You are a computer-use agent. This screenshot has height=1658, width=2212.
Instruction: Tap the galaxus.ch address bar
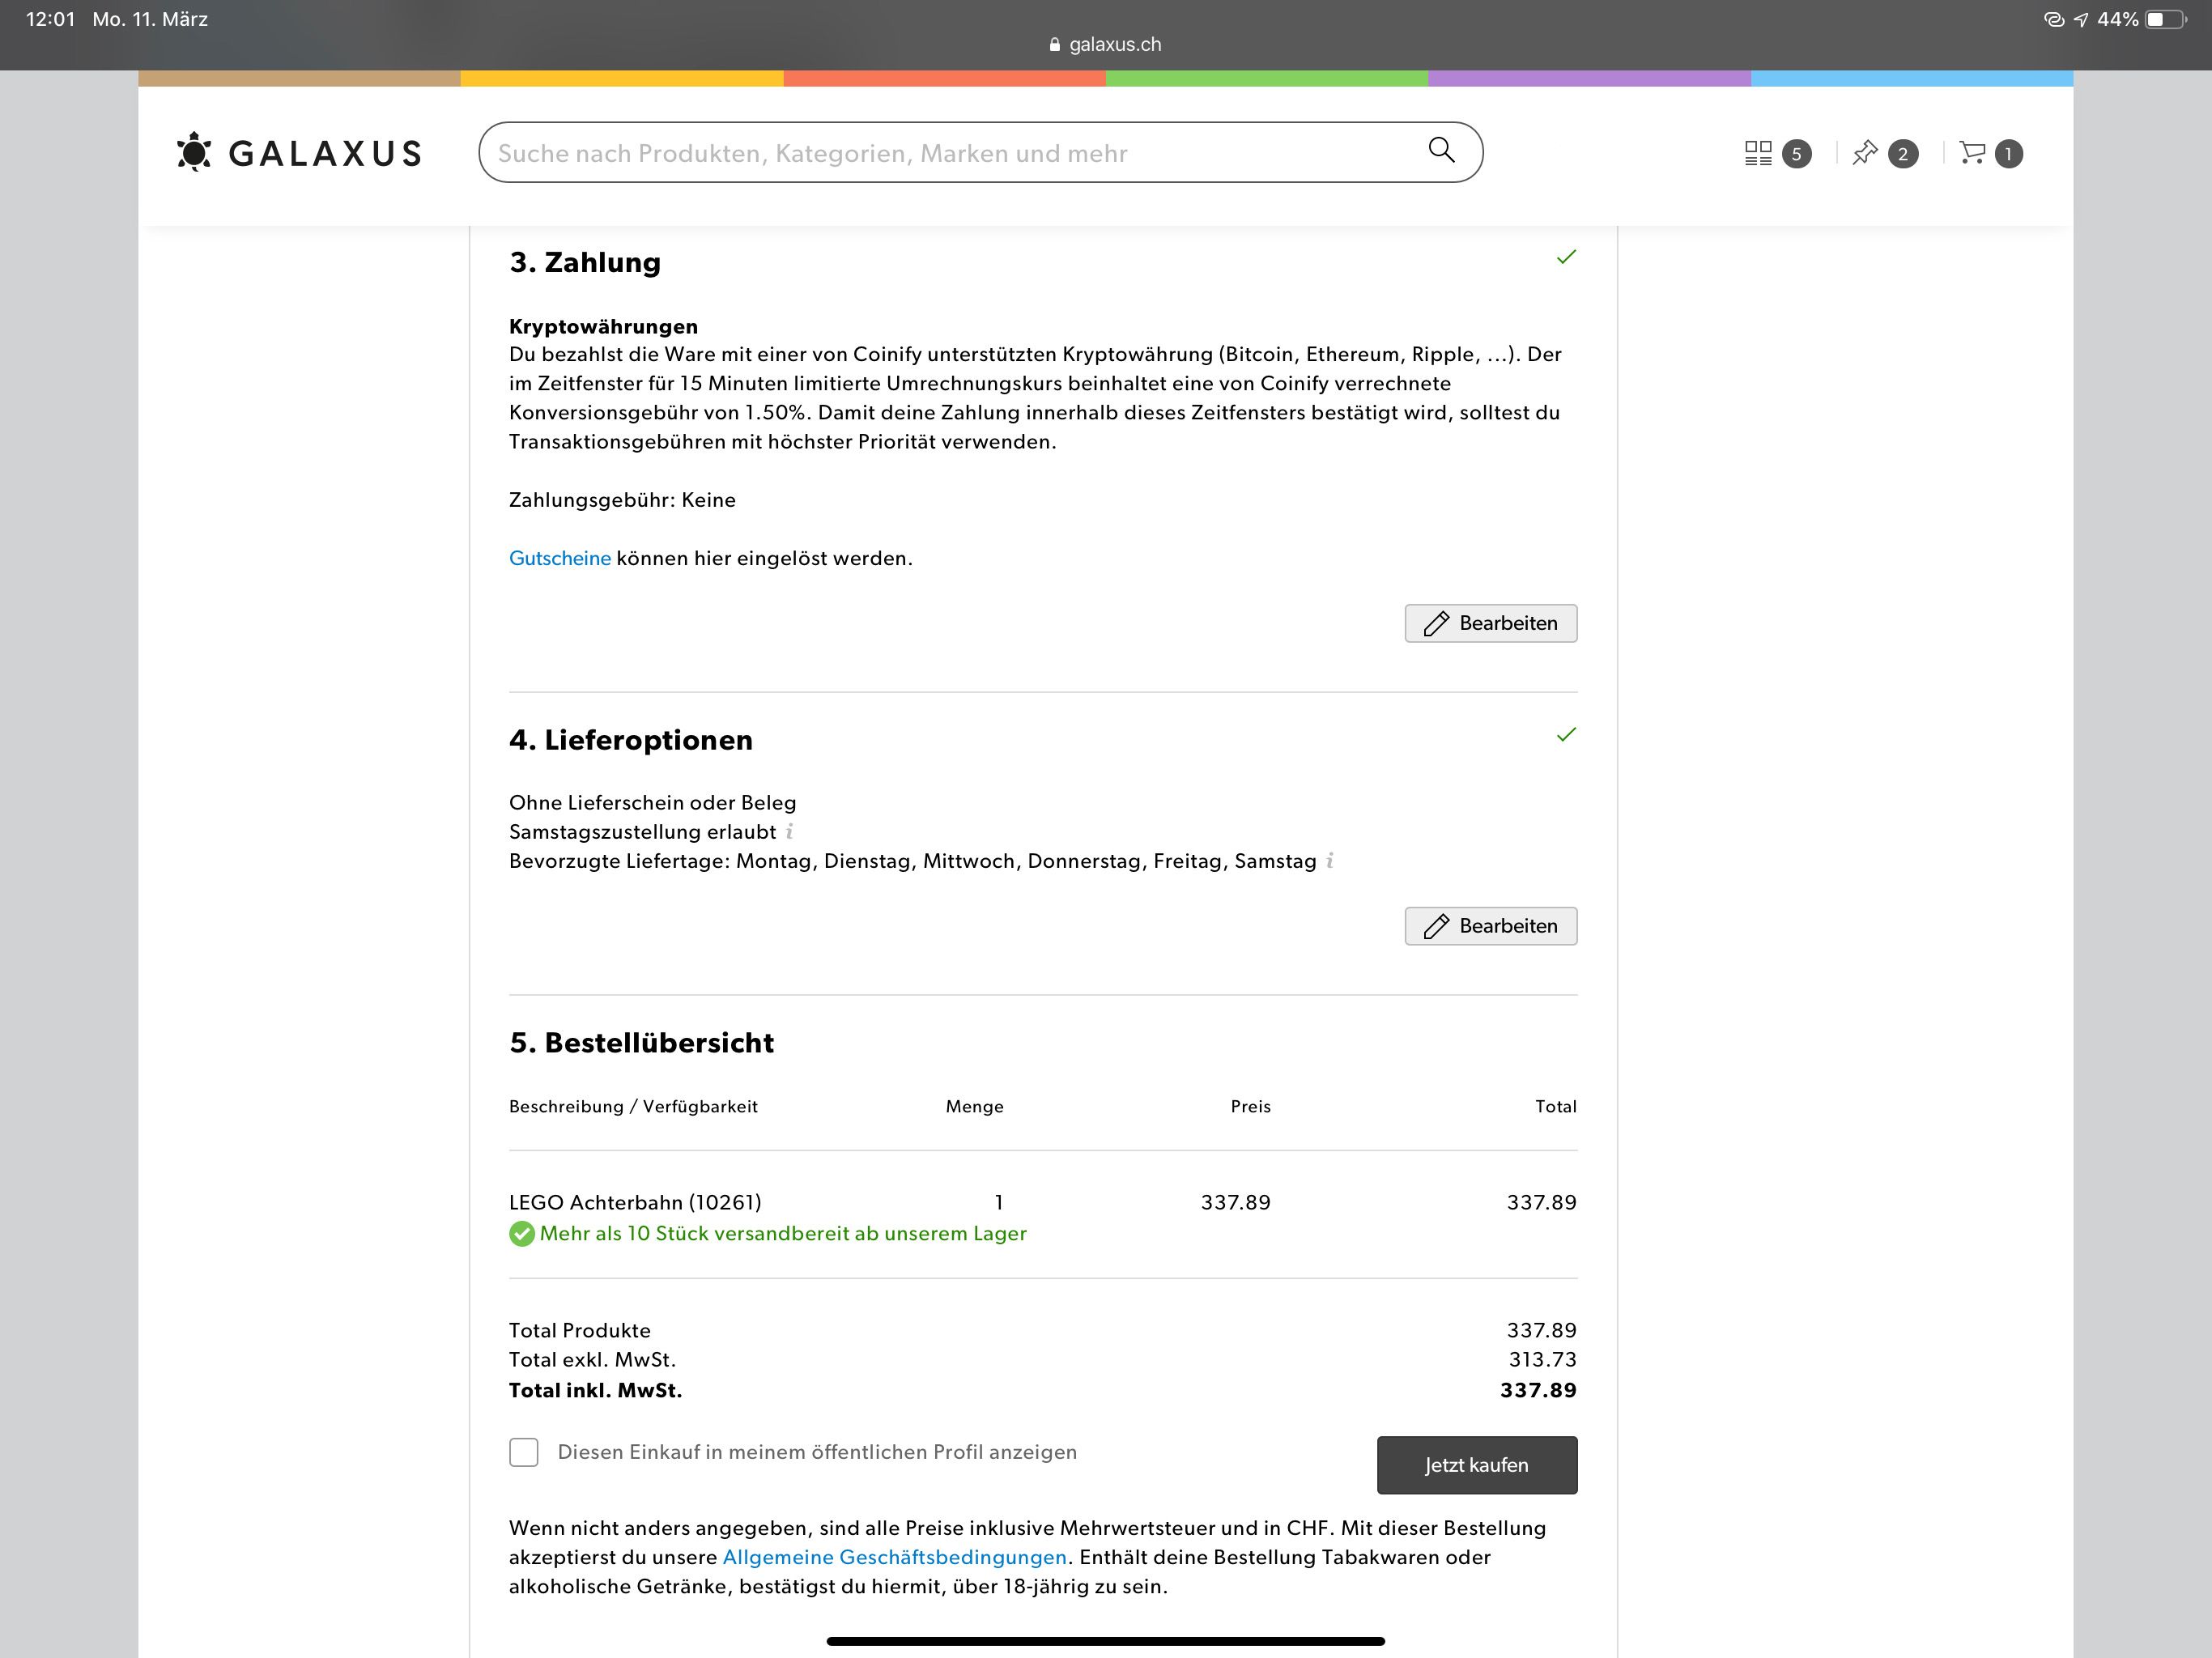tap(1106, 44)
